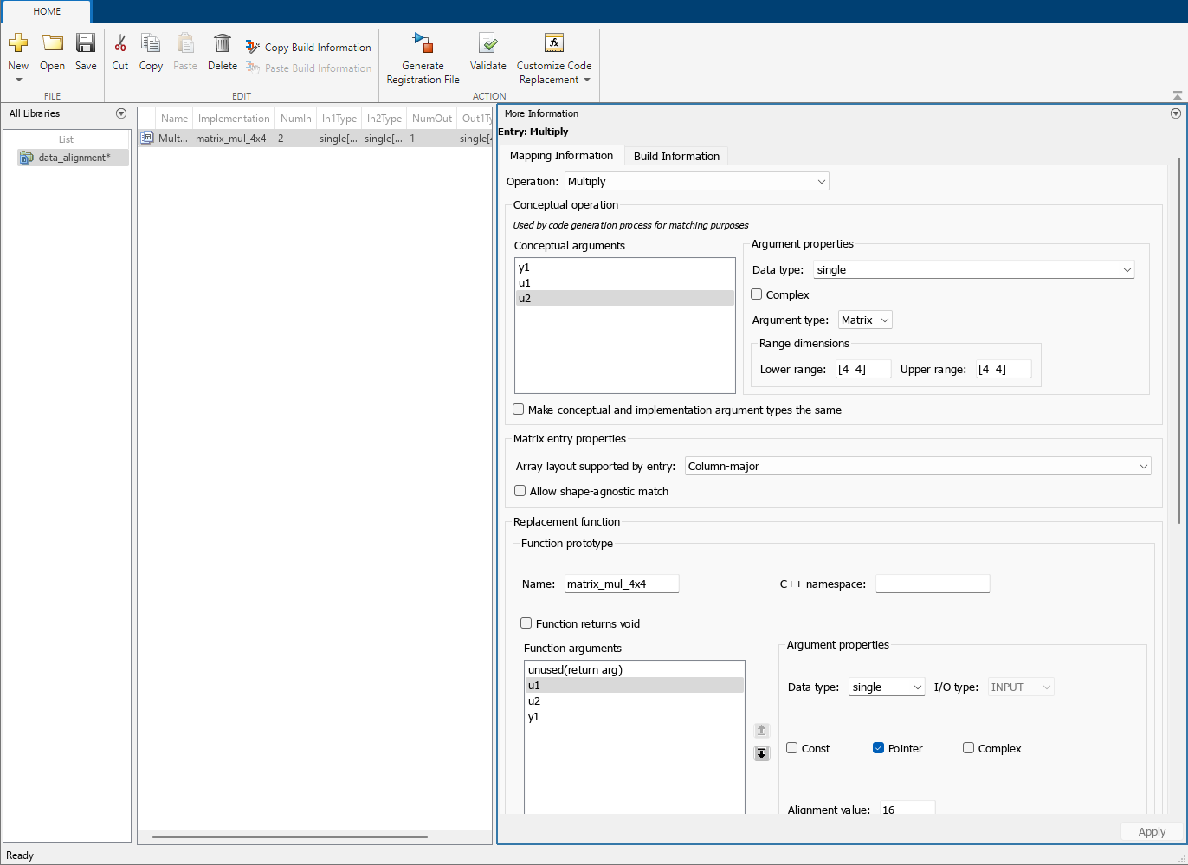Delete the selected entry

(x=223, y=43)
